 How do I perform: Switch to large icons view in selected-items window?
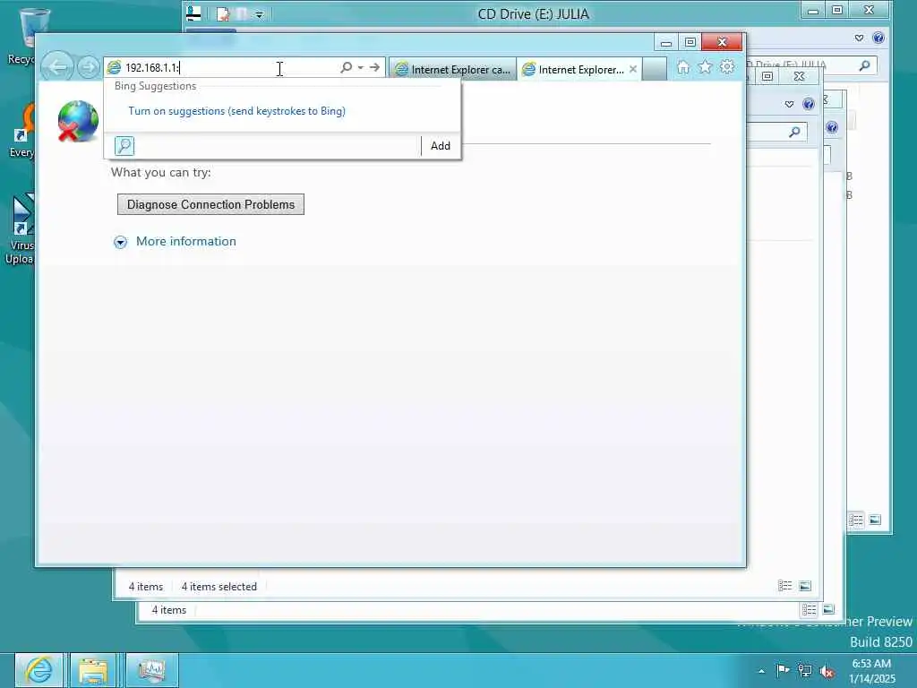pos(805,586)
